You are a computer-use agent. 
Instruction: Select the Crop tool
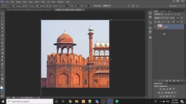pyautogui.click(x=2, y=28)
